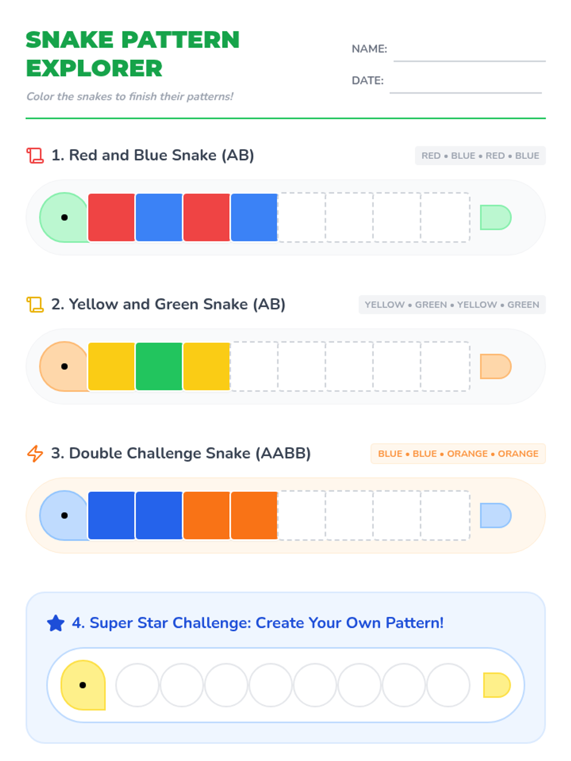This screenshot has height=761, width=571.
Task: Click the blue star icon
Action: point(56,623)
